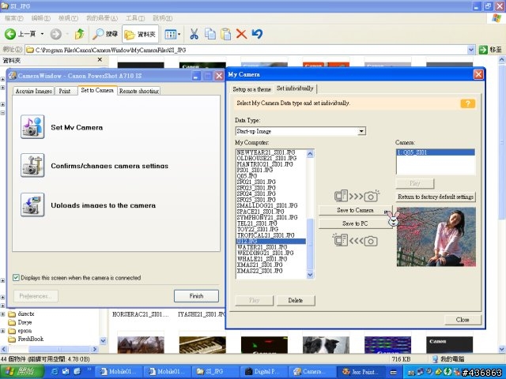The height and width of the screenshot is (379, 506).
Task: Click Return to factory default settings button
Action: tap(436, 197)
